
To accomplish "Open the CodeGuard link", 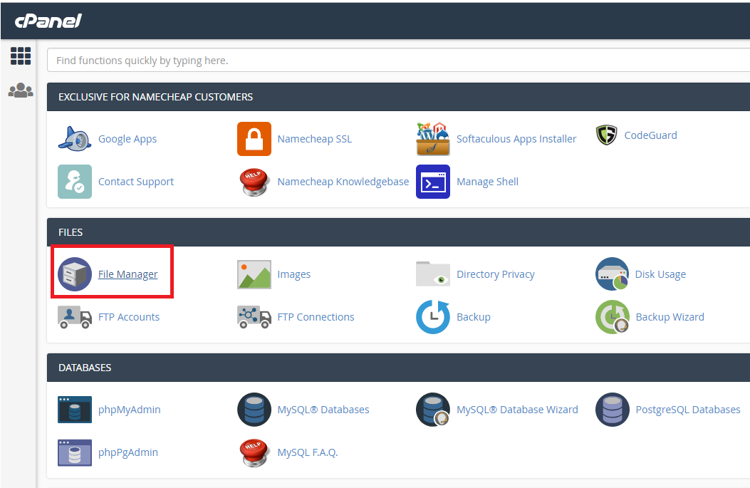I will pyautogui.click(x=650, y=135).
